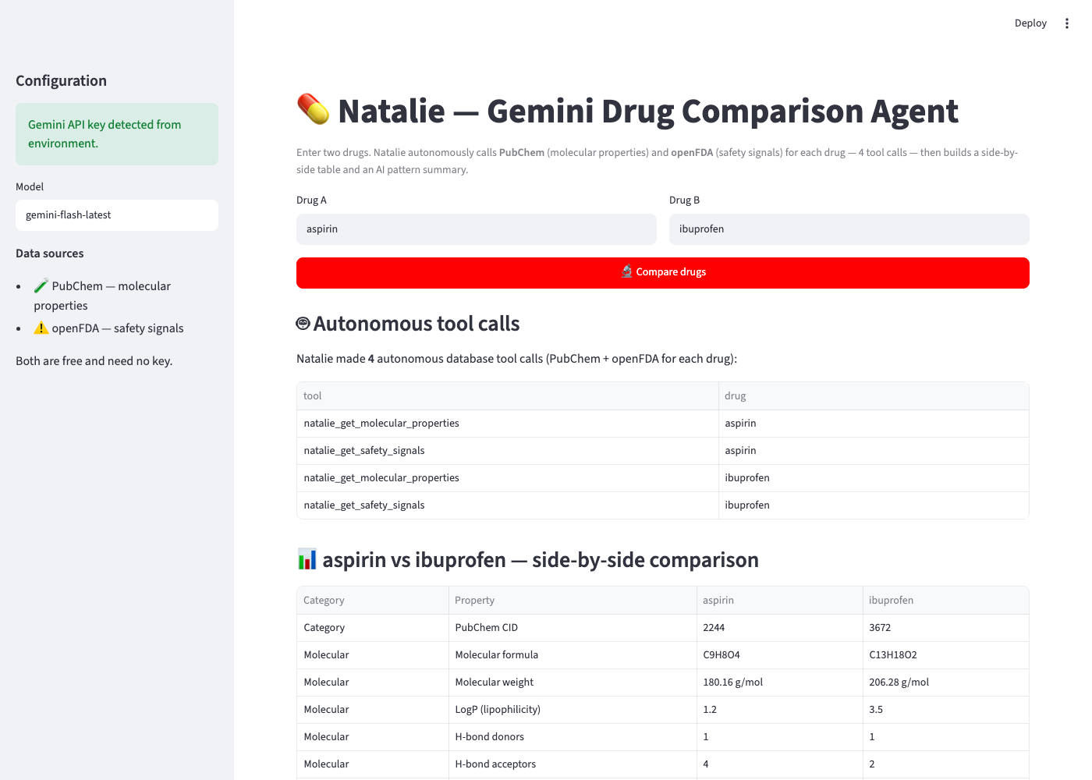Click the Gemini API key detected notice
The width and height of the screenshot is (1092, 780).
coord(117,134)
